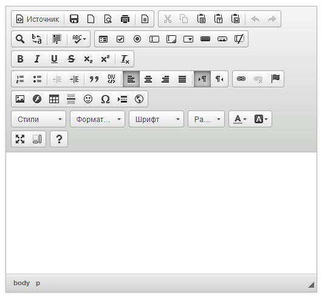This screenshot has height=295, width=322.
Task: Insert a hidden field
Action: tap(239, 39)
